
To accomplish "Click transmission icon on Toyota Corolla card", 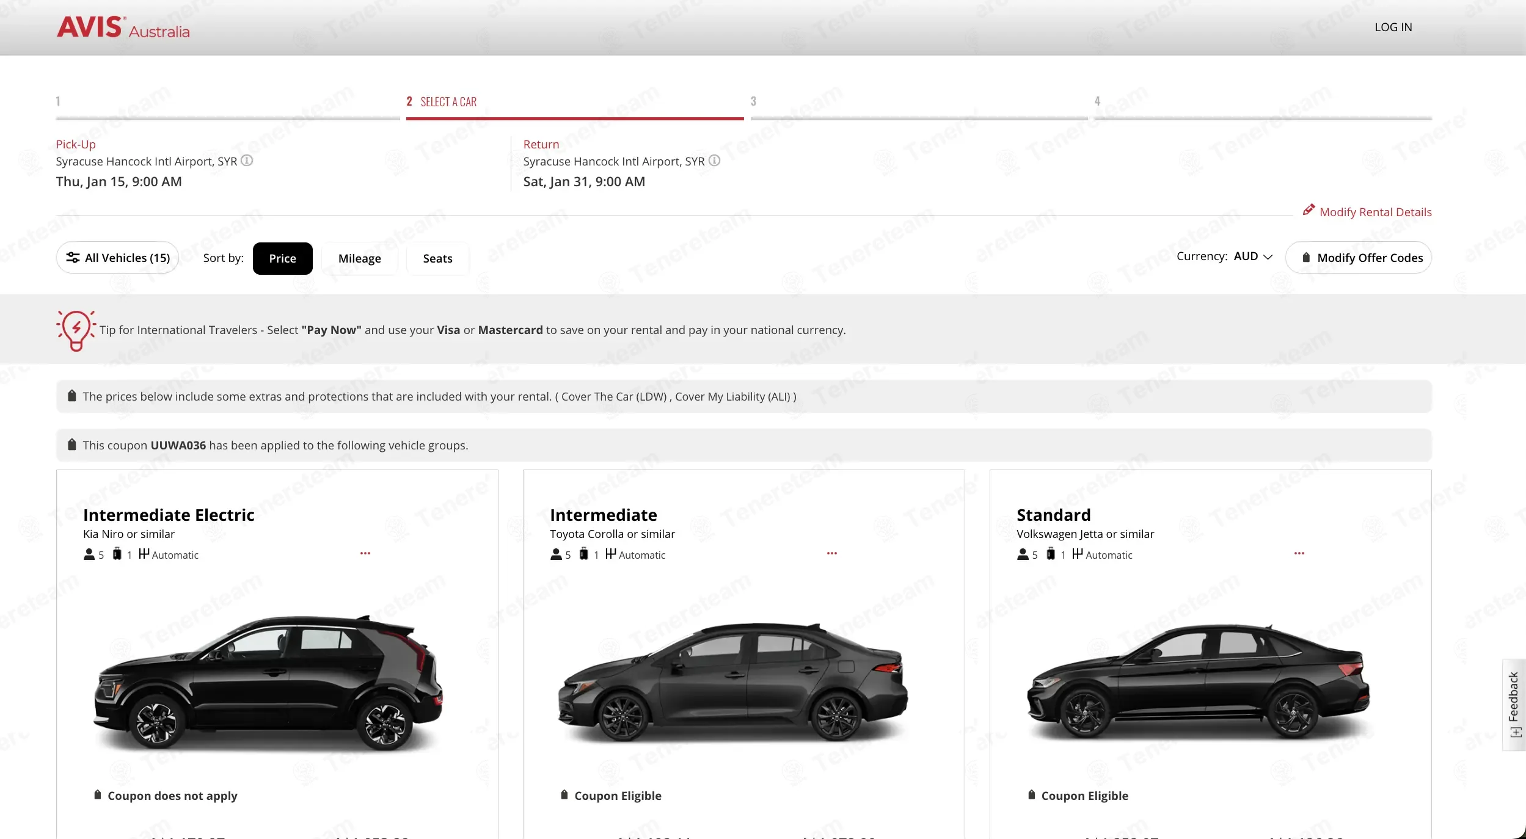I will [611, 554].
